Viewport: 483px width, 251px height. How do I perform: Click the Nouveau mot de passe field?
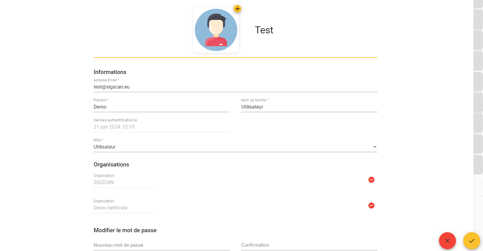coord(162,245)
